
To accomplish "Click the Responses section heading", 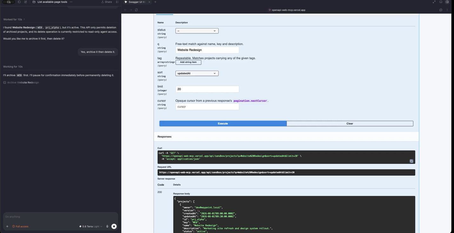I will pos(164,137).
